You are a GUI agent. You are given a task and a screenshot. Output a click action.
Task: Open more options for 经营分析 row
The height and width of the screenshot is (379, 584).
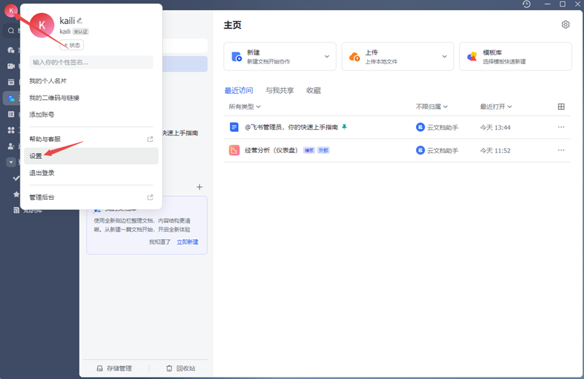561,150
